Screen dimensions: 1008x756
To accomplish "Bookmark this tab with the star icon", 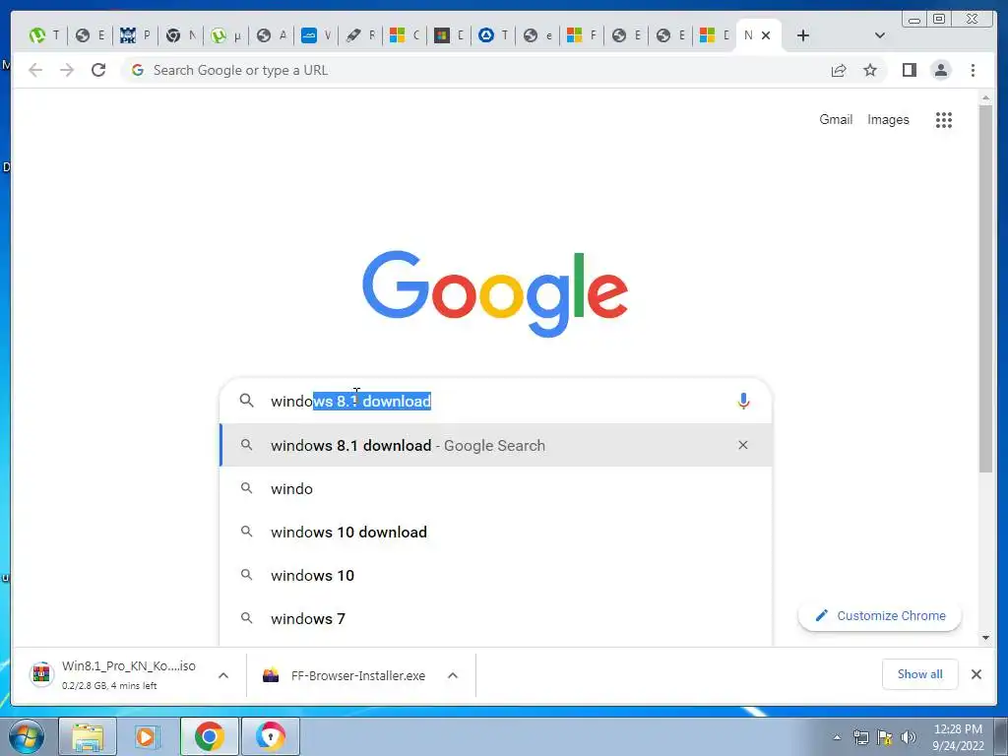I will tap(870, 70).
